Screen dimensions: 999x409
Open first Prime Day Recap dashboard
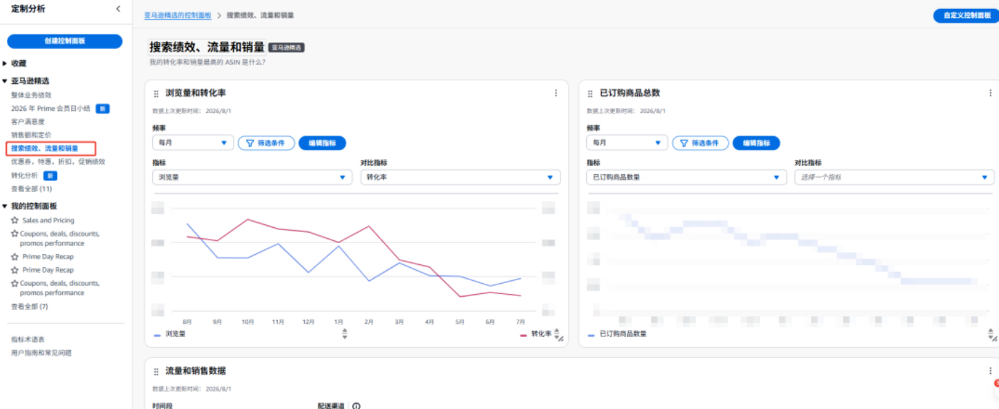point(48,256)
